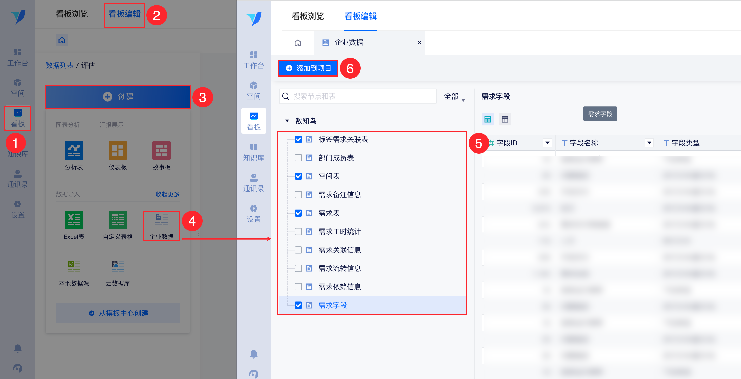The height and width of the screenshot is (379, 741).
Task: Open the 字段ID column dropdown arrow
Action: coord(547,143)
